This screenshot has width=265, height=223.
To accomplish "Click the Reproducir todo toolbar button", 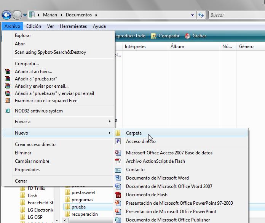I will [x=130, y=36].
